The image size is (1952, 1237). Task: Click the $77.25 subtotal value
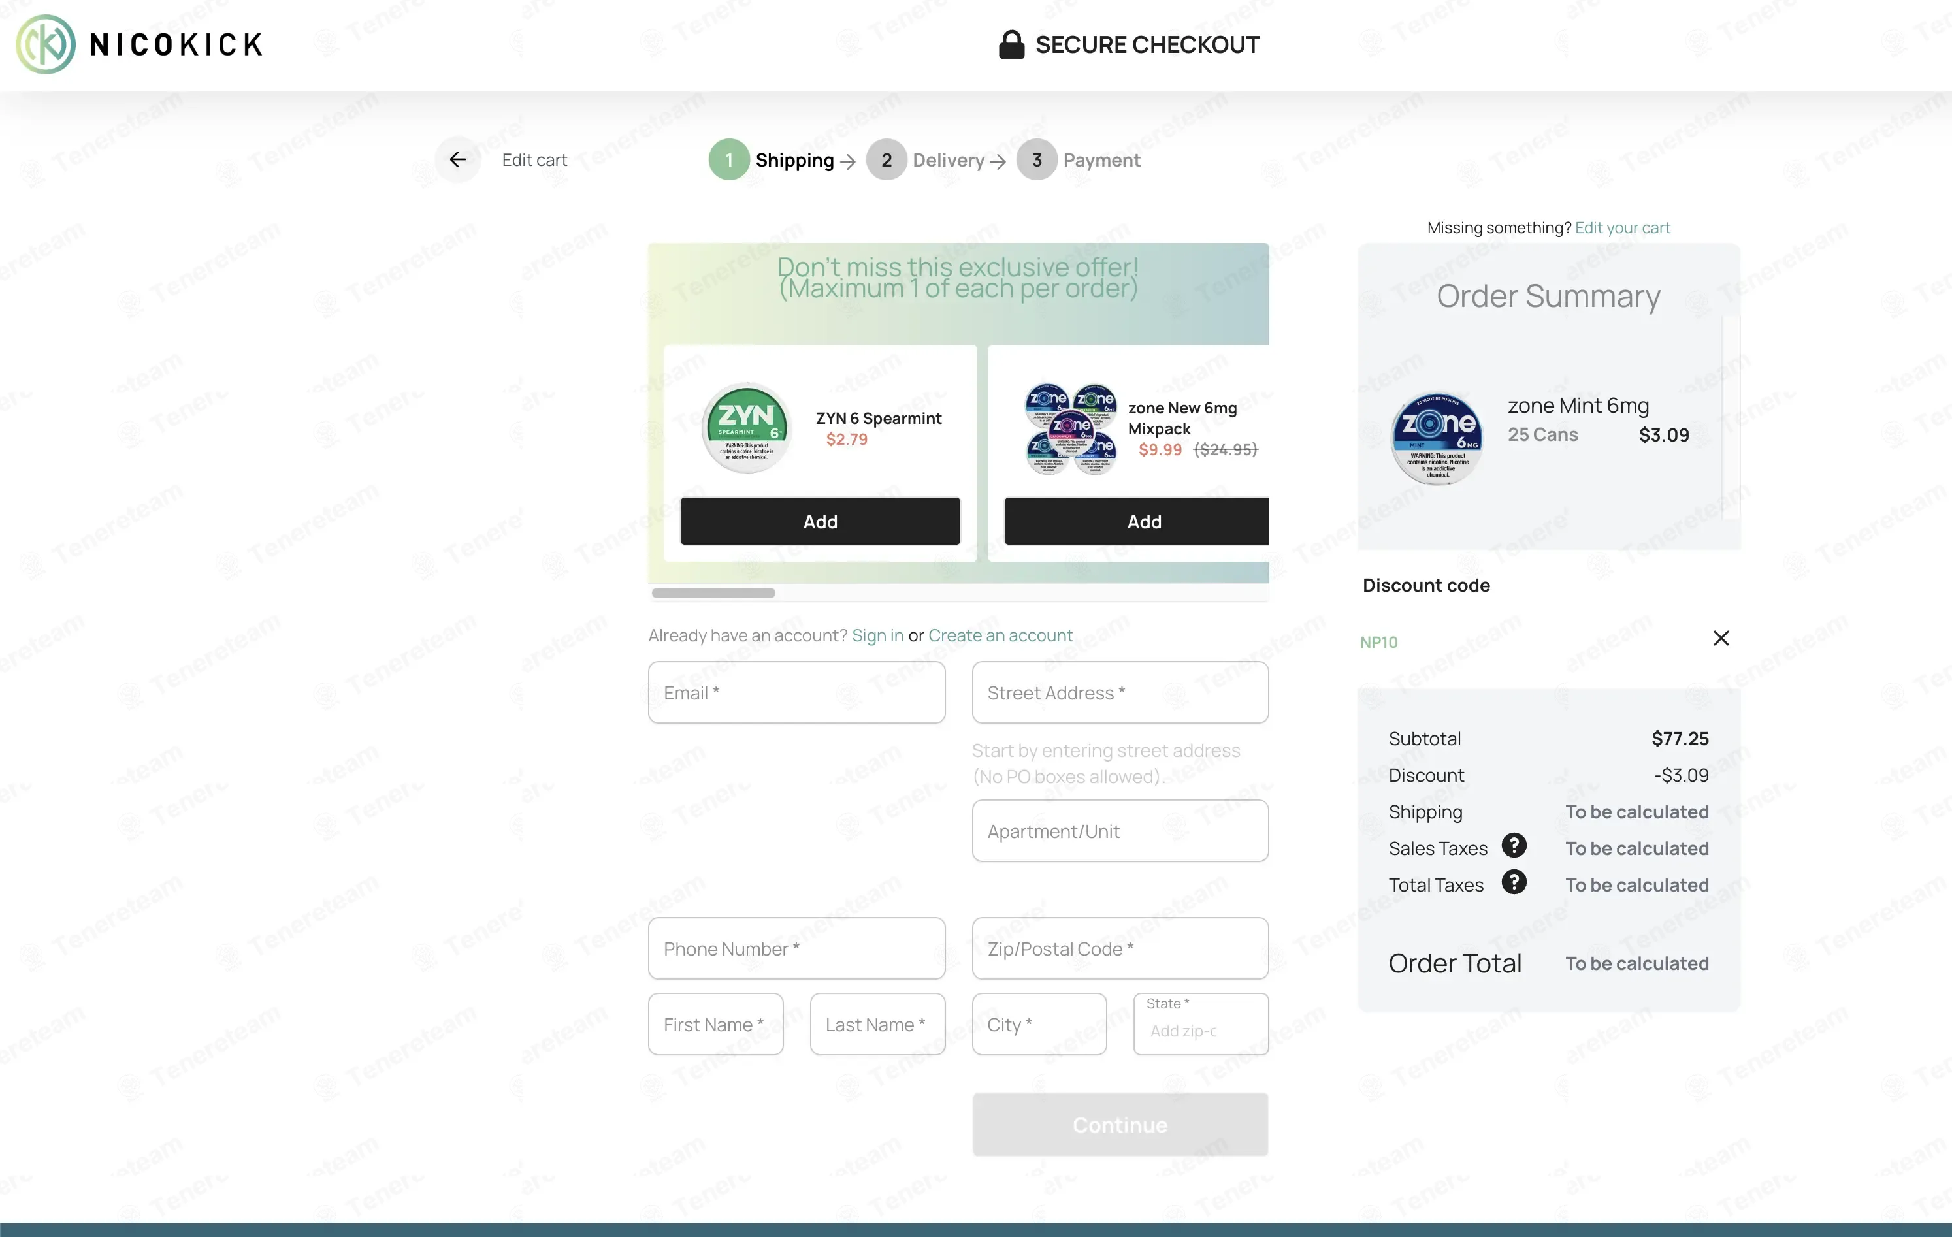point(1680,739)
